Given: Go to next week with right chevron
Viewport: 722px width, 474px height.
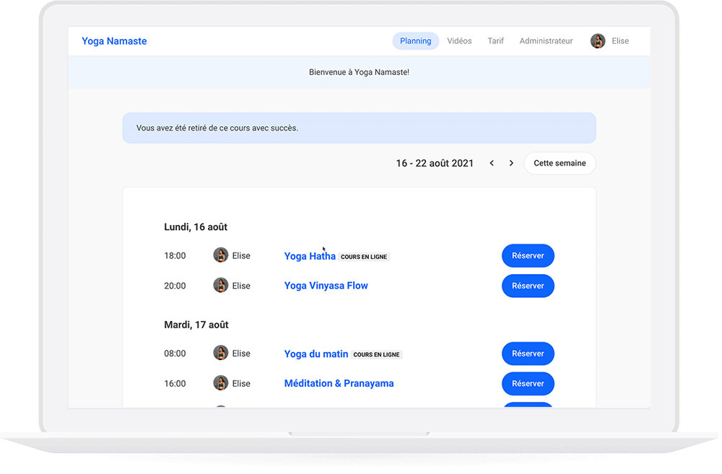Looking at the screenshot, I should coord(511,163).
